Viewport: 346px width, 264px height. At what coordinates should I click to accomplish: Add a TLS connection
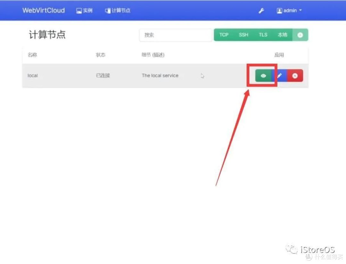pos(263,35)
